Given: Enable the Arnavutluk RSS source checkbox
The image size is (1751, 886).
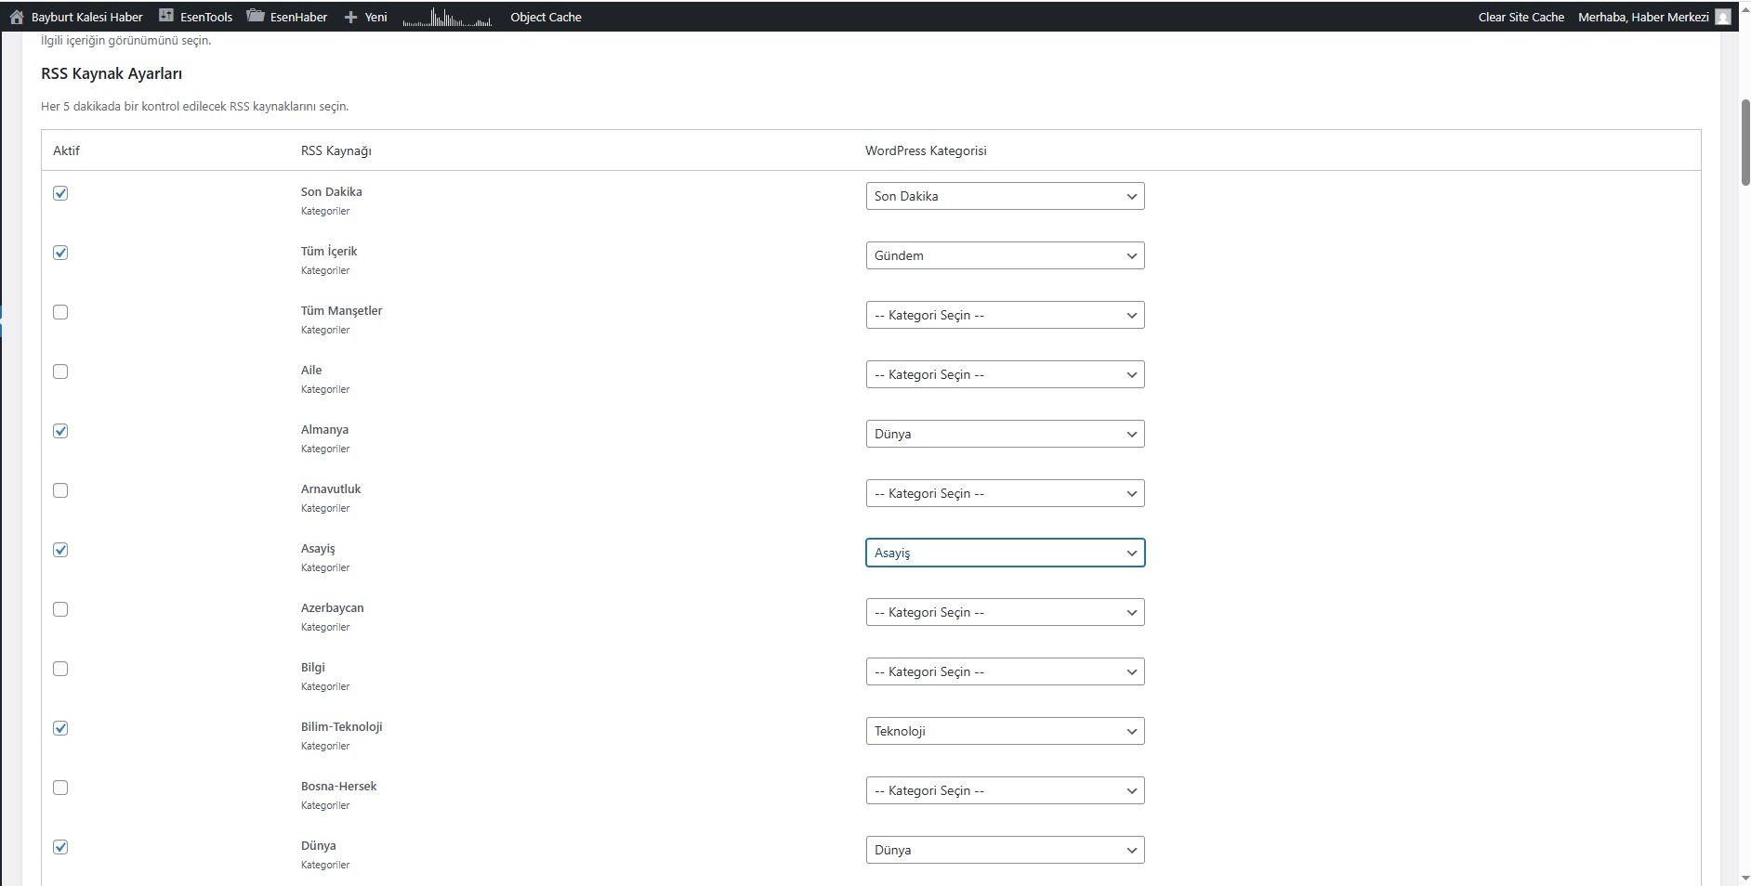Looking at the screenshot, I should tap(60, 490).
